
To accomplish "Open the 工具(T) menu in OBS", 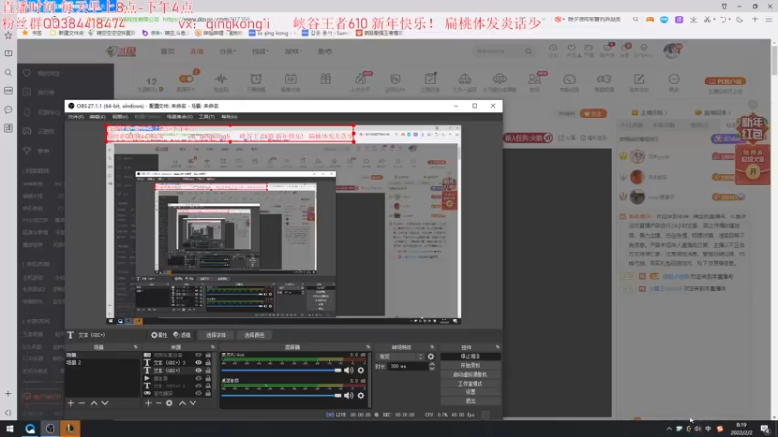I will click(206, 117).
